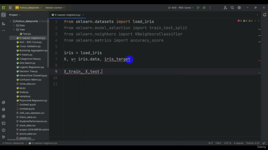Toggle read-only lock in status bar
The width and height of the screenshot is (268, 150).
264,143
